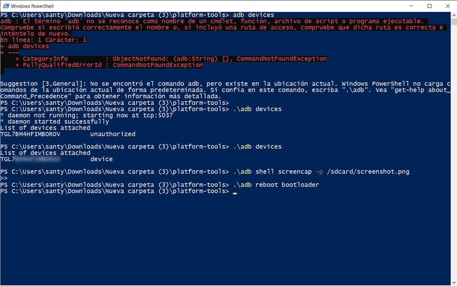Click the scrollbar down arrow
Image resolution: width=457 pixels, height=286 pixels.
[x=454, y=283]
